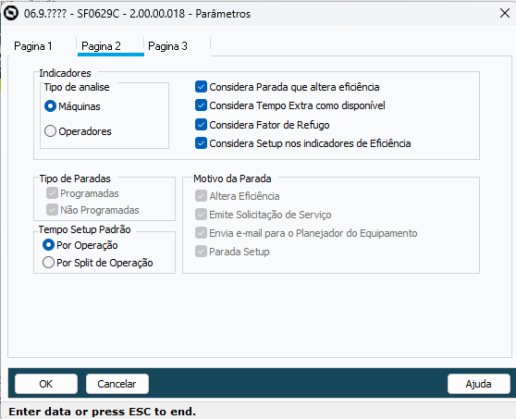Click the status bar message text

coord(102,412)
